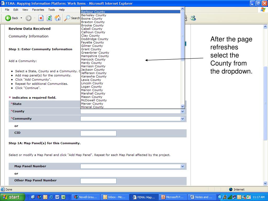Open the Favorites menu
This screenshot has height=201, width=268.
pos(38,10)
